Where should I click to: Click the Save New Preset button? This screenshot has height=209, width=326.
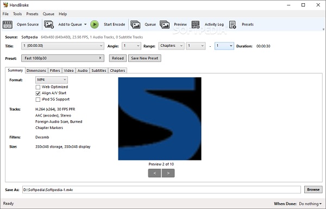(145, 58)
